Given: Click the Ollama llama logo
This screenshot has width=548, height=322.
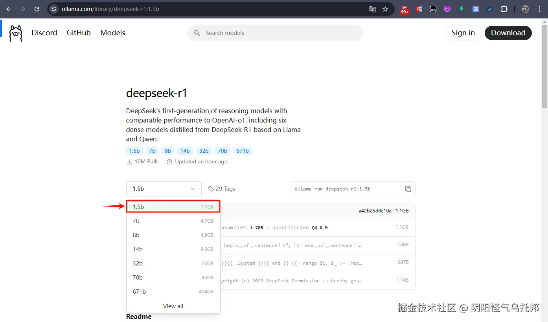Looking at the screenshot, I should click(15, 33).
